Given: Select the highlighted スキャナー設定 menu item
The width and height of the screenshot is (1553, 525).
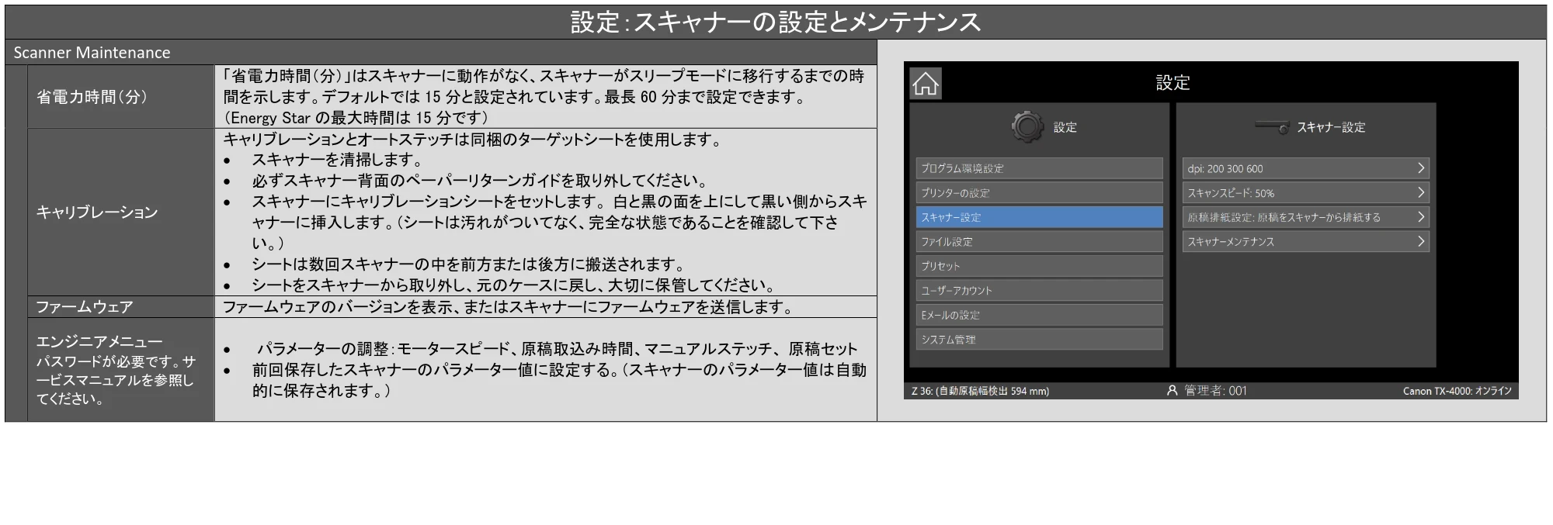Looking at the screenshot, I should 1039,217.
